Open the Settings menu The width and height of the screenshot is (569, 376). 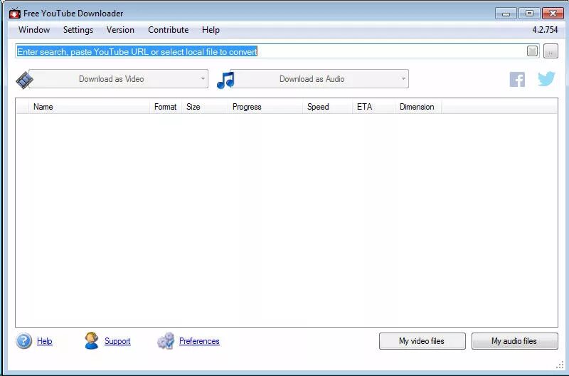click(78, 30)
